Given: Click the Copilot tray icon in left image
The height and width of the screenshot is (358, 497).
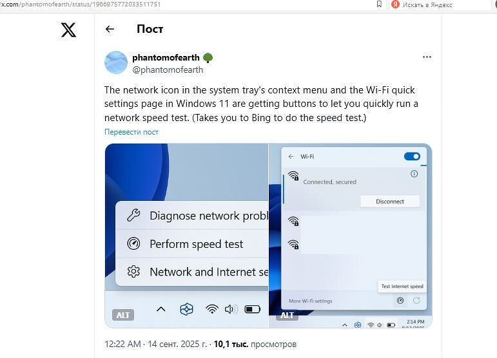Looking at the screenshot, I should pyautogui.click(x=186, y=309).
